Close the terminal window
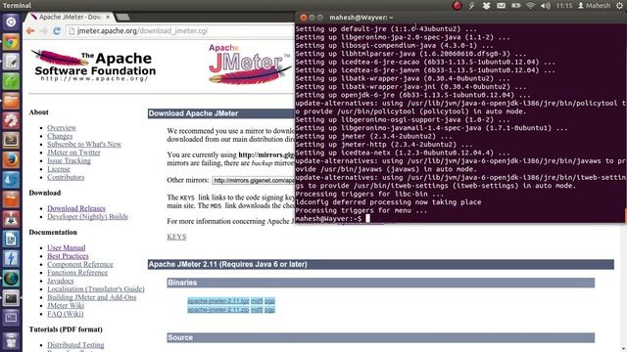The height and width of the screenshot is (352, 627). [303, 18]
